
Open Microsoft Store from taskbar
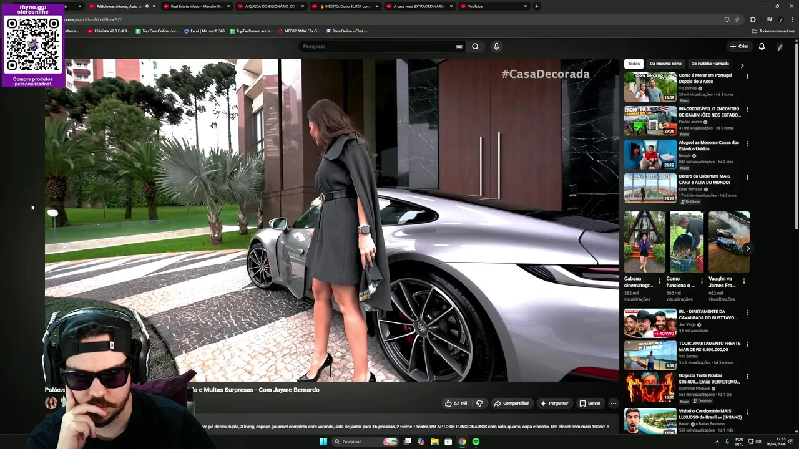point(448,442)
